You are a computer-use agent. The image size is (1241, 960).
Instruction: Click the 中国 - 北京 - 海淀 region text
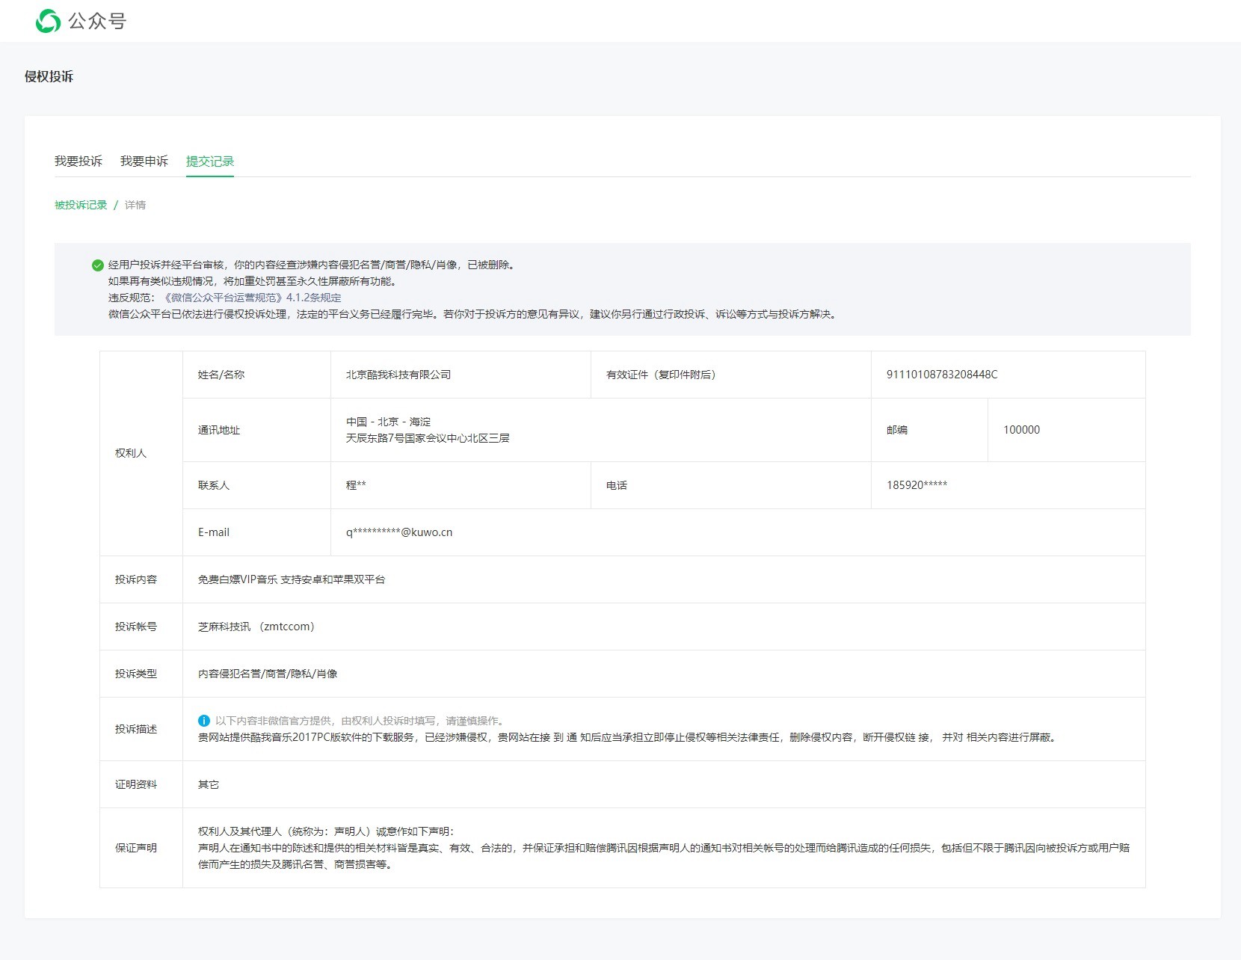click(x=388, y=422)
